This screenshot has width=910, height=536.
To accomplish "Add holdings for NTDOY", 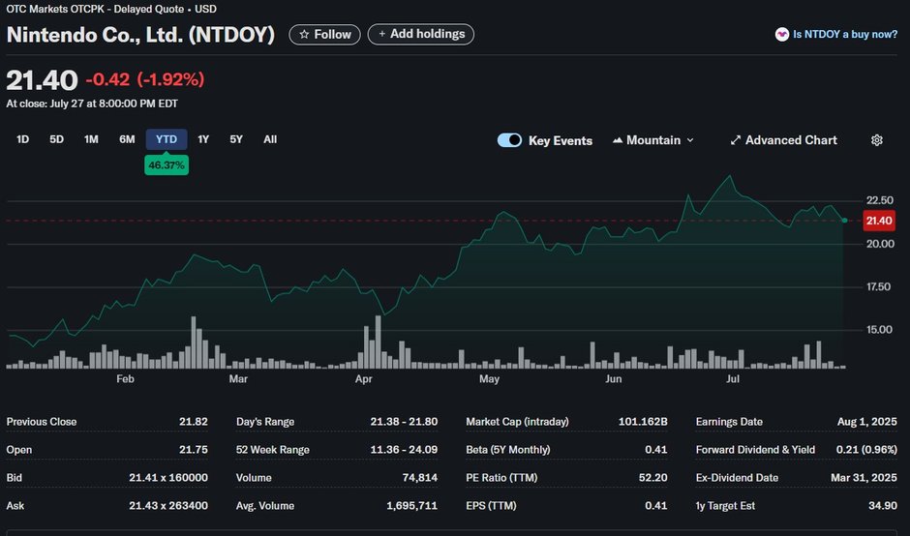I will pyautogui.click(x=421, y=34).
